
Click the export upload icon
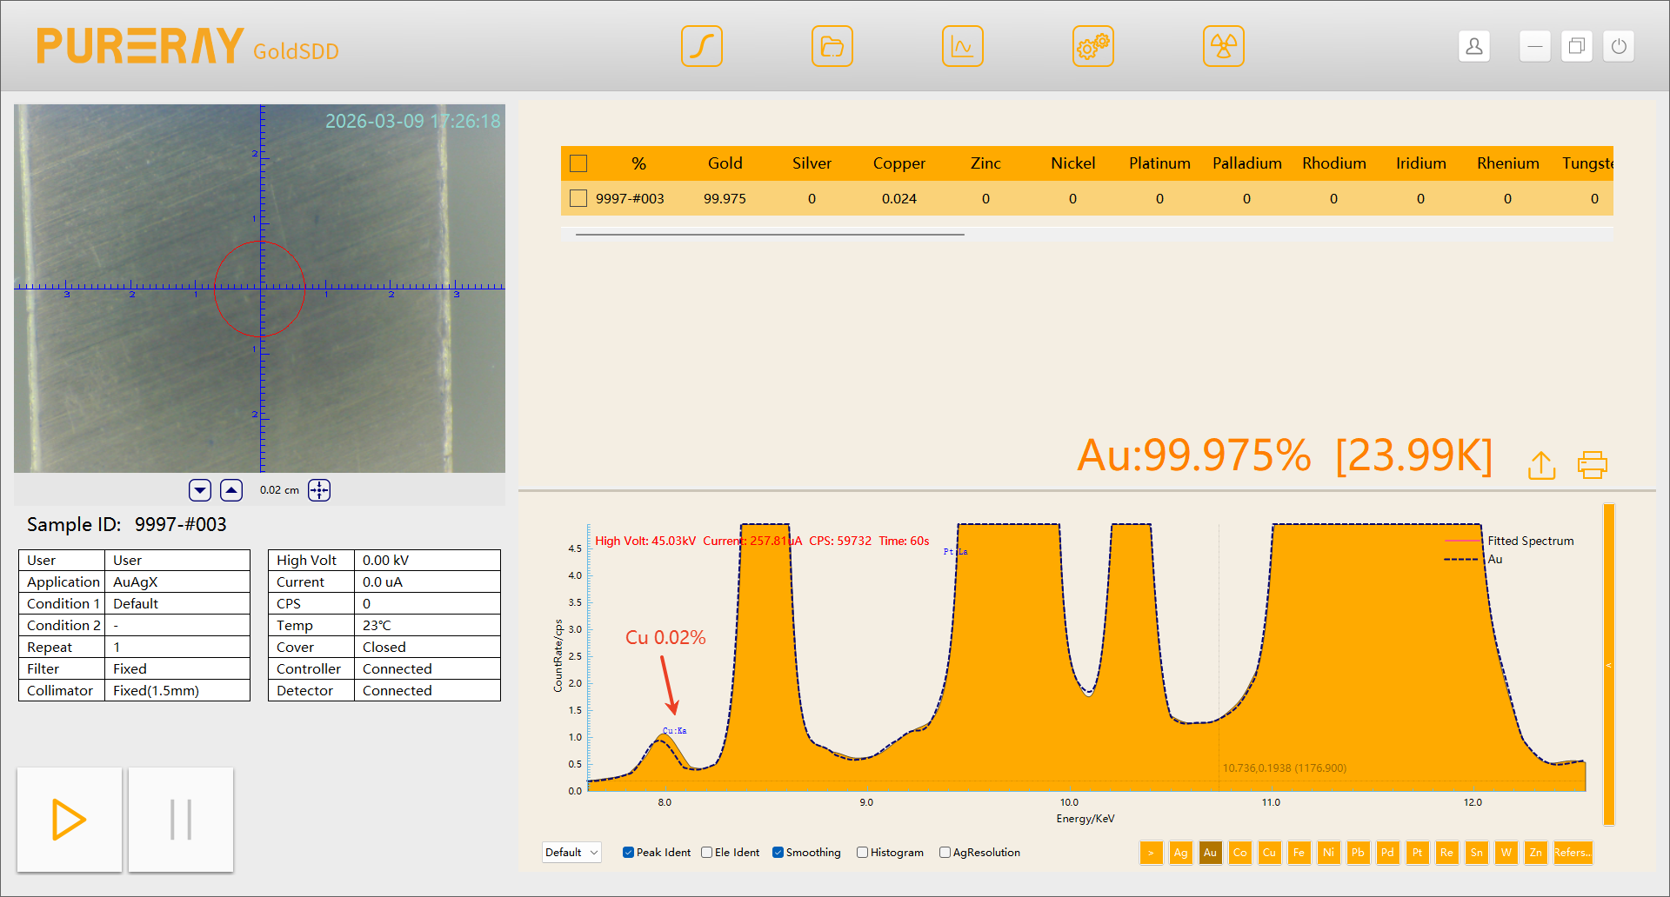pos(1541,465)
